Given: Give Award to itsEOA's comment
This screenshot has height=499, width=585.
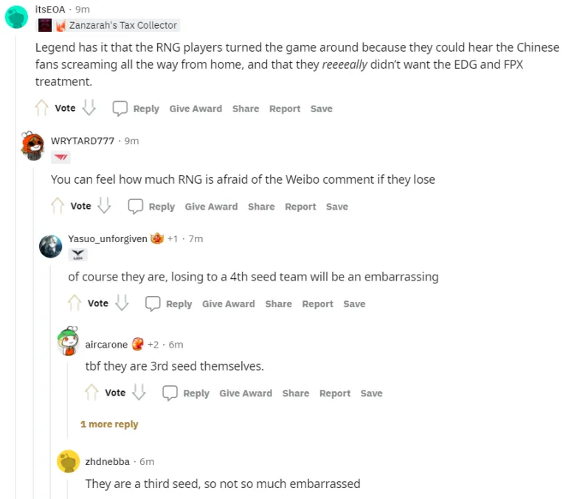Looking at the screenshot, I should [x=195, y=109].
